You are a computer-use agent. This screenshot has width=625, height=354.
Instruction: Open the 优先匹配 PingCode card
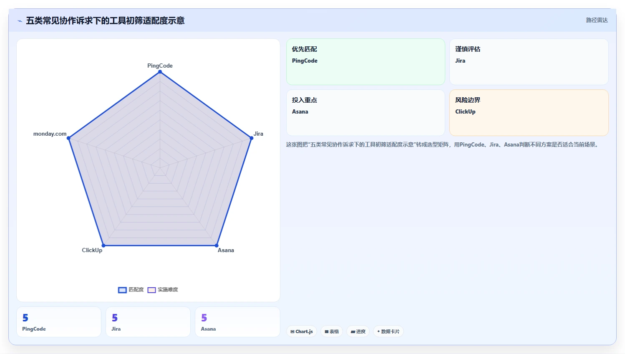[x=365, y=62]
